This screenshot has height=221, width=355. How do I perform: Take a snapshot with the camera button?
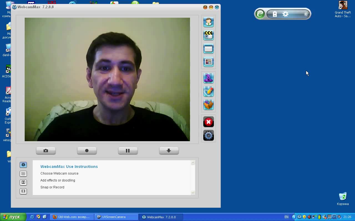click(x=46, y=151)
